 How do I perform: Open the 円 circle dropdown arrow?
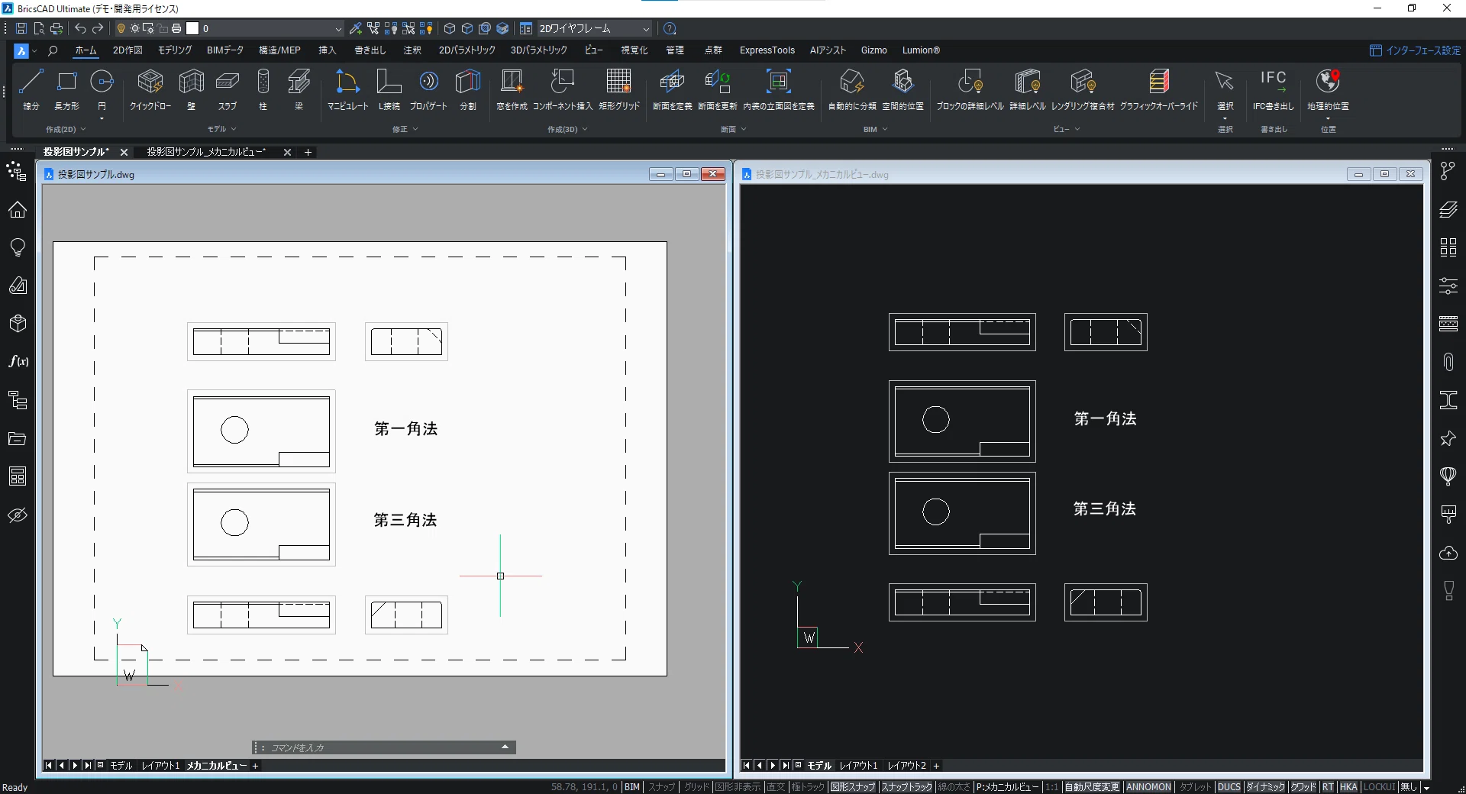click(102, 118)
